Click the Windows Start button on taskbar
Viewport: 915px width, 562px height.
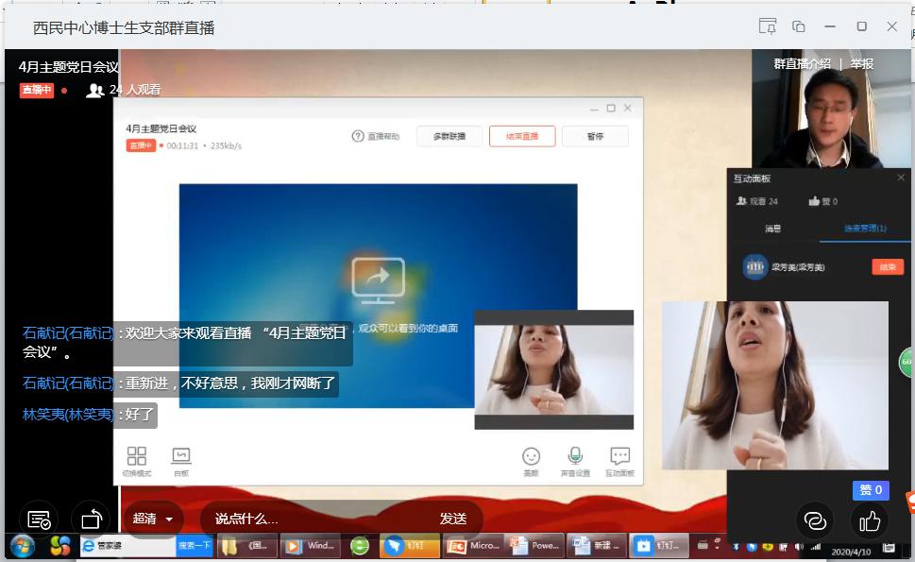22,546
